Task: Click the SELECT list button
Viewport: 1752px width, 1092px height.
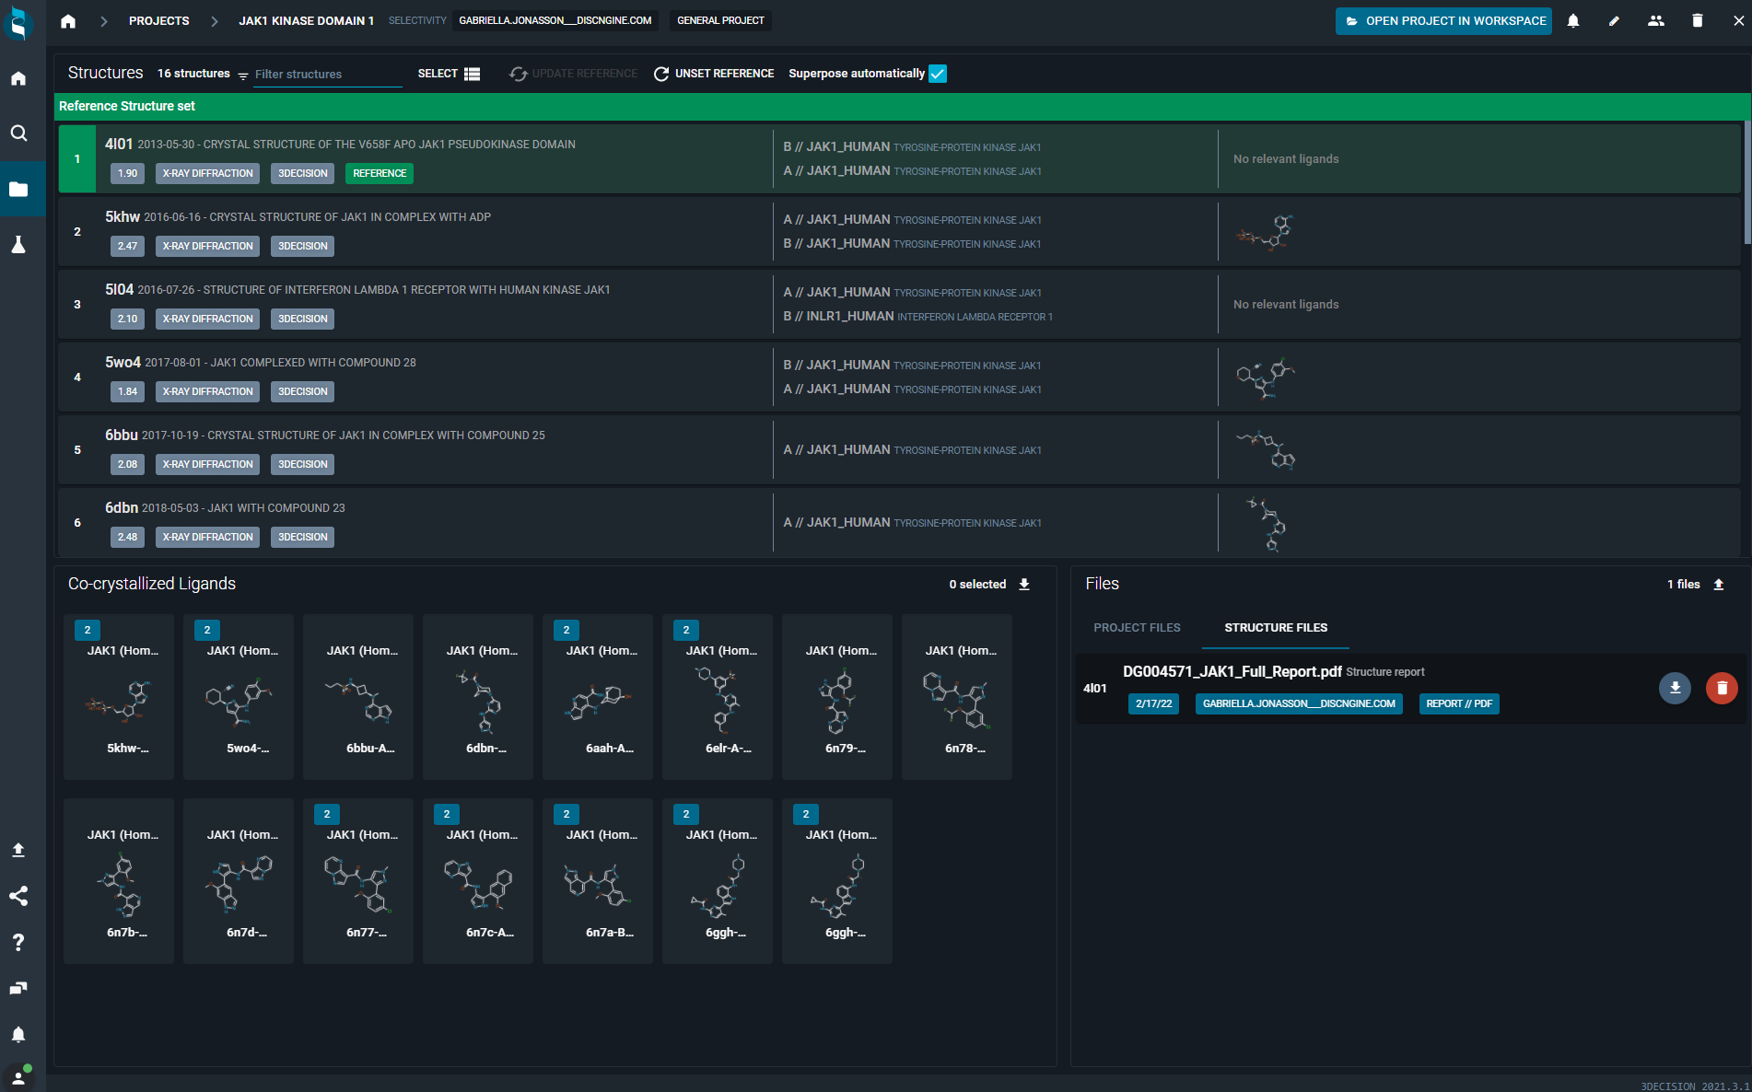Action: click(x=449, y=74)
